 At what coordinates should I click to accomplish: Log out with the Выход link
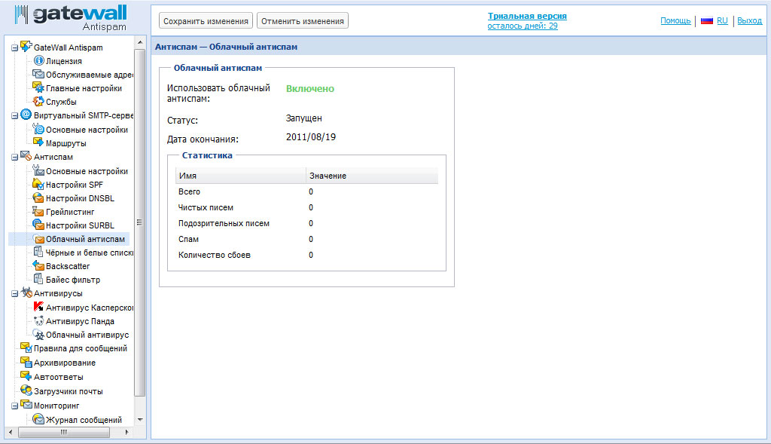tap(749, 20)
